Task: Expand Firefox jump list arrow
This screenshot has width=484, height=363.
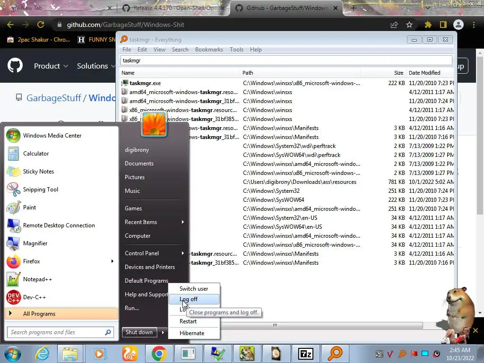Action: click(x=112, y=261)
